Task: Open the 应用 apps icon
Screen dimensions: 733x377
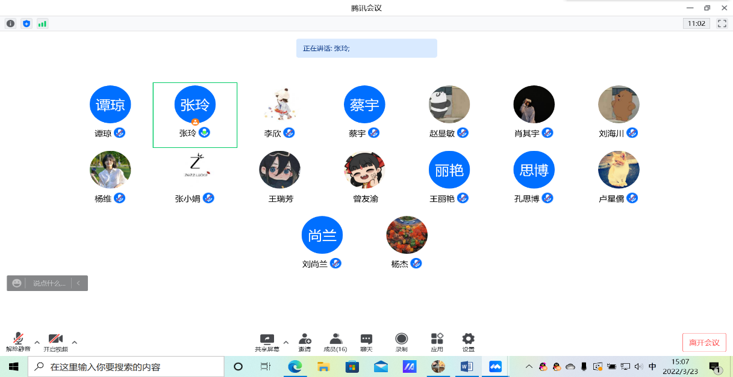Action: (x=437, y=342)
